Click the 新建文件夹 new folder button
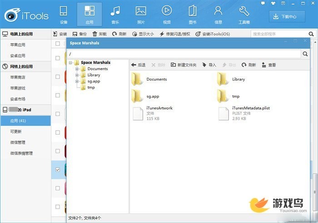This screenshot has height=223, width=318. click(184, 65)
